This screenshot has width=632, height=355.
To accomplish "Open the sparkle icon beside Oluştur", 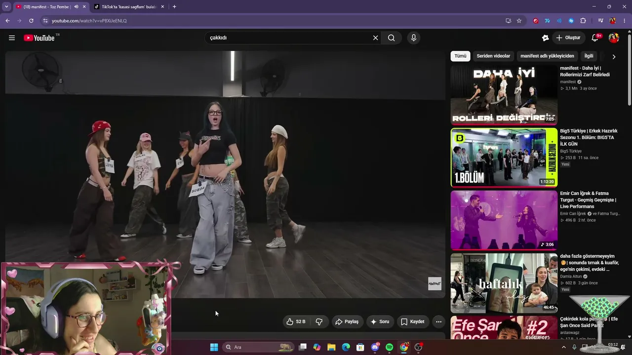I will (545, 38).
